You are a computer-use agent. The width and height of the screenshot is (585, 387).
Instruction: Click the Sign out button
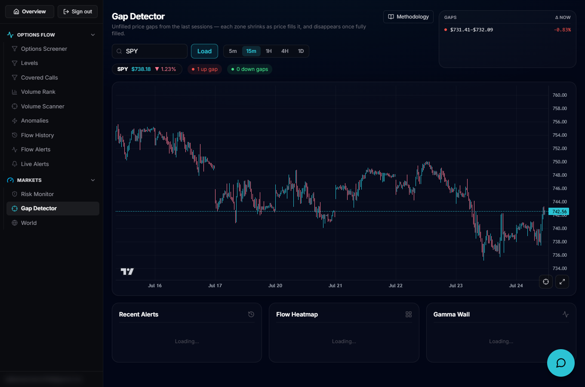tap(78, 12)
